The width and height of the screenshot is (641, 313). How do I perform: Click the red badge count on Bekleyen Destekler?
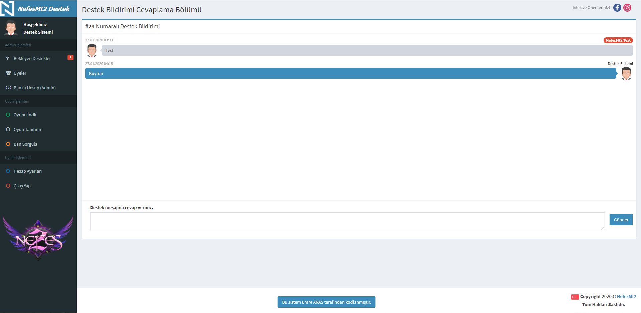[70, 57]
